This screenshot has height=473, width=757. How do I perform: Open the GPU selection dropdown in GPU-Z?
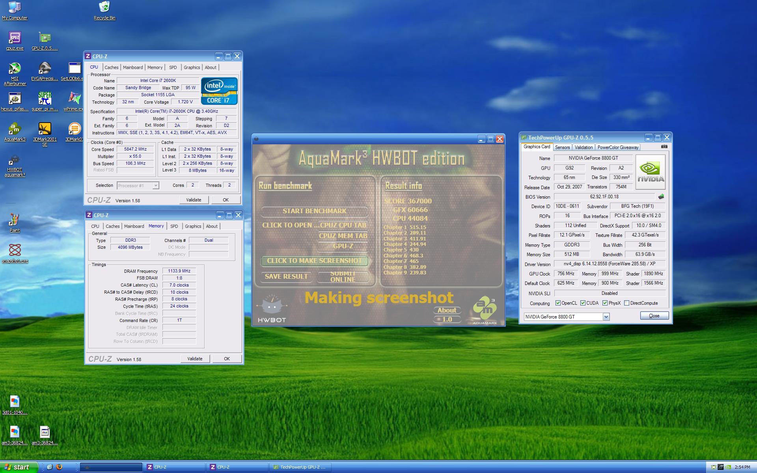(x=606, y=317)
